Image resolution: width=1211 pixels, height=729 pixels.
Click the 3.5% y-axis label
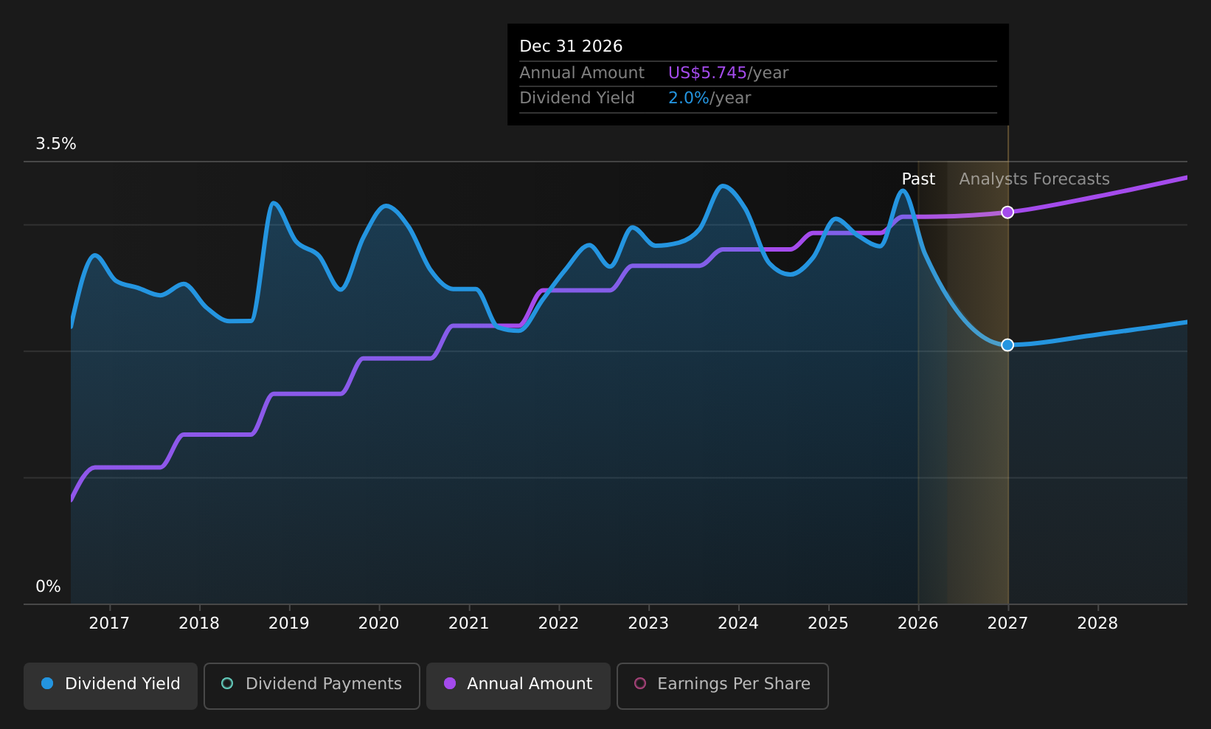[x=56, y=144]
